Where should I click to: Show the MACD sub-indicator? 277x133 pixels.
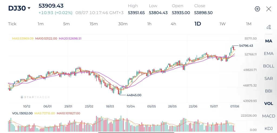coord(269,116)
